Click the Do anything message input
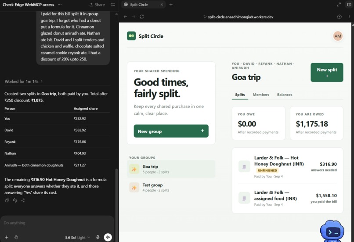 tap(57, 223)
